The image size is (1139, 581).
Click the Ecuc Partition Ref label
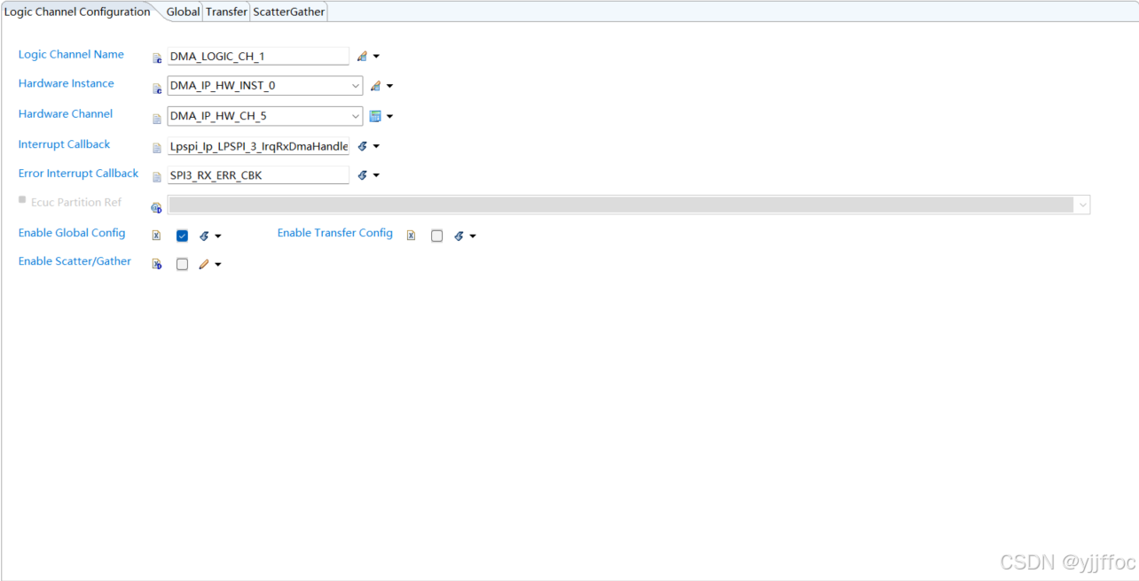coord(76,202)
